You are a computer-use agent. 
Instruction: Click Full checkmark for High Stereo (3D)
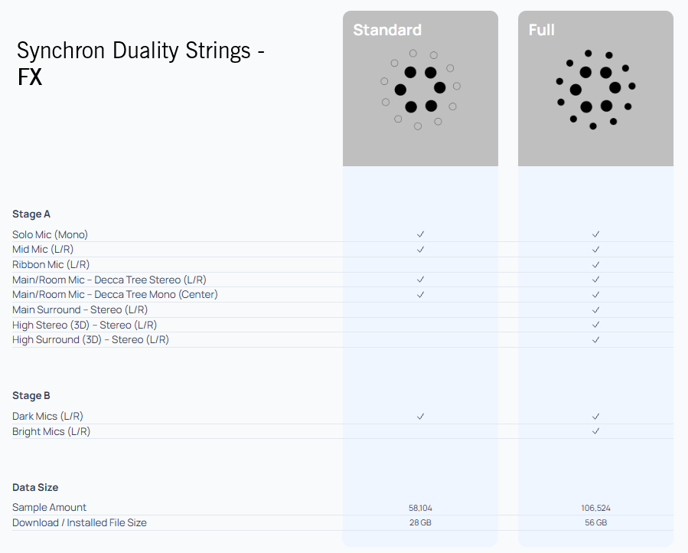pos(595,325)
